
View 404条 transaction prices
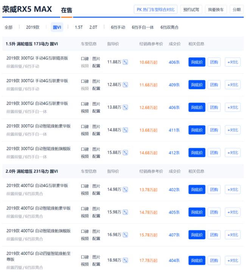(174, 261)
